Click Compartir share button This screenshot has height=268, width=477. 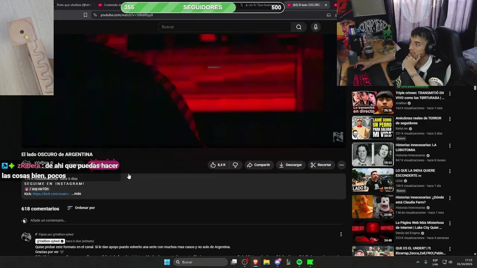click(259, 165)
